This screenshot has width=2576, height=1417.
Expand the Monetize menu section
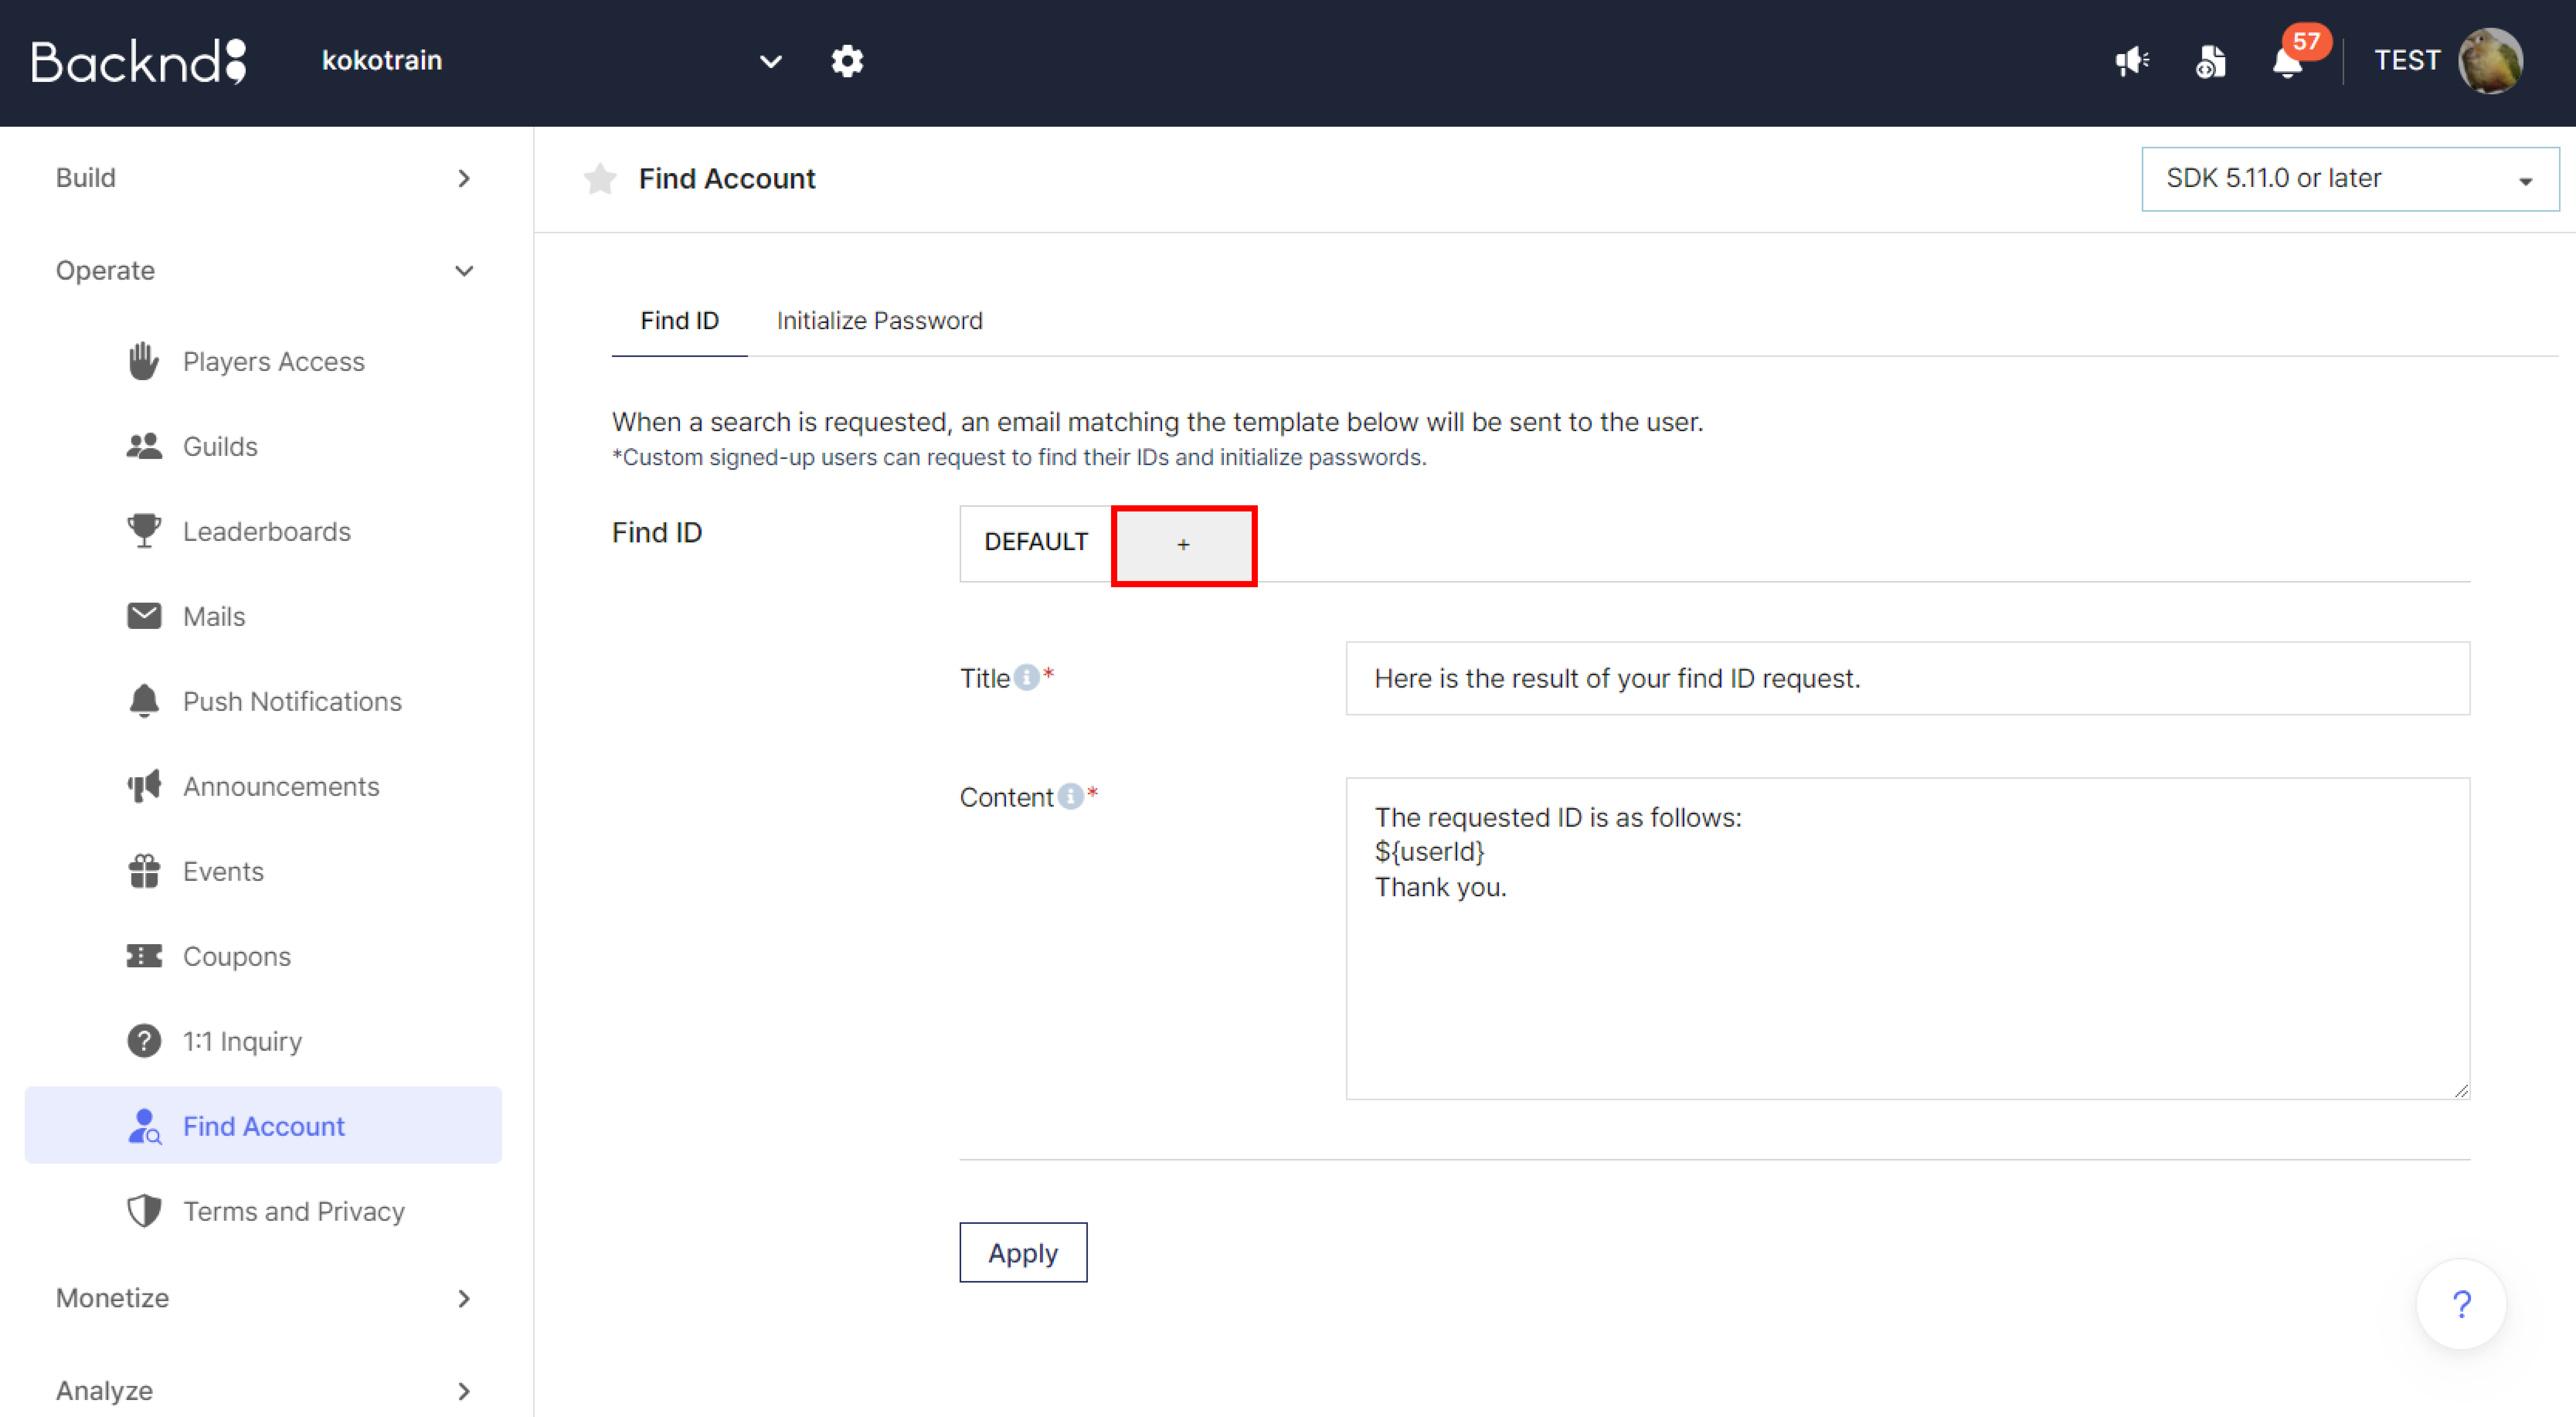tap(264, 1298)
